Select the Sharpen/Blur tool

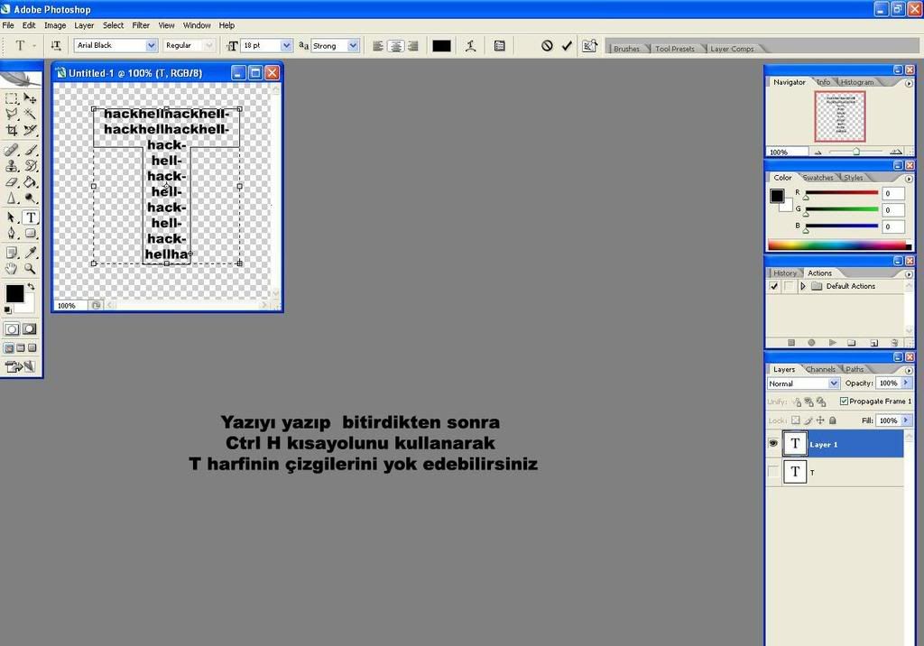point(12,198)
